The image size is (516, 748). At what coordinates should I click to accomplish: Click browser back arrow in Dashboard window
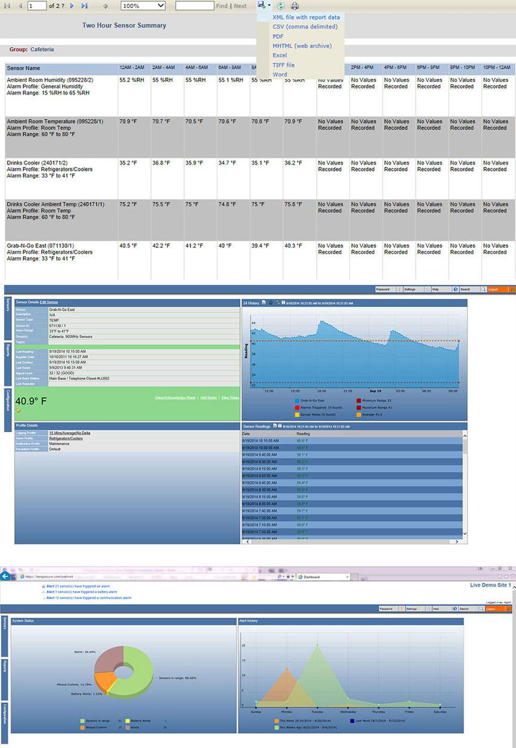click(x=6, y=577)
